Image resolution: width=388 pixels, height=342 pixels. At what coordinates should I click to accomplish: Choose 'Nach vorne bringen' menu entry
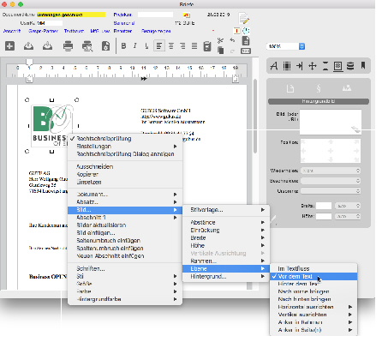pos(313,291)
